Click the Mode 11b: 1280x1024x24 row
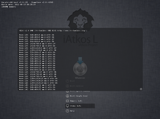160x119 pixels. tap(38, 83)
